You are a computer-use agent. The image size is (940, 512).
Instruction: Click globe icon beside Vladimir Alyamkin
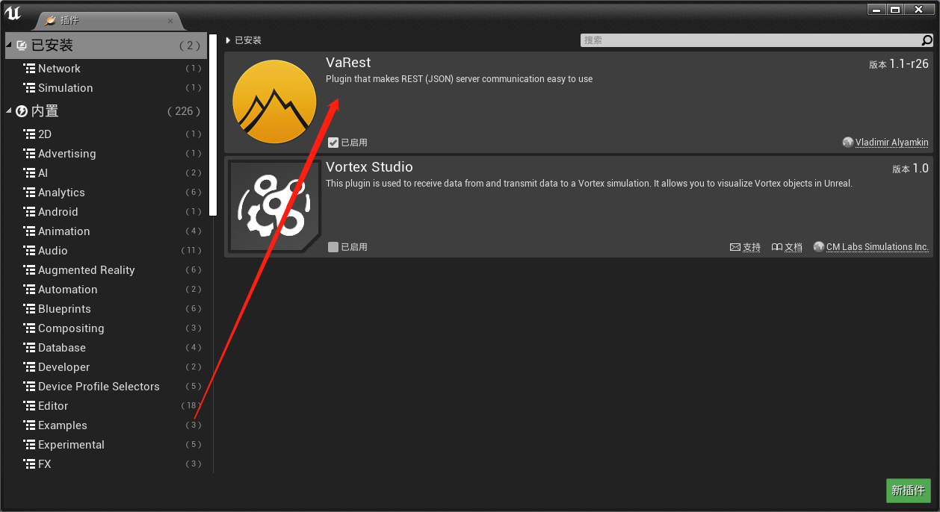847,142
